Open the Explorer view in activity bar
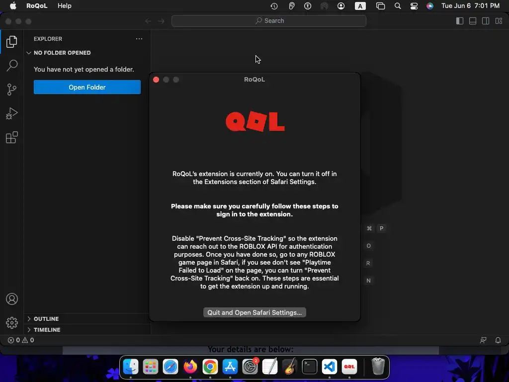 click(12, 42)
